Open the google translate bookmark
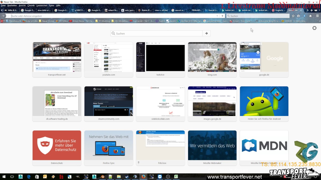This screenshot has height=180, width=321. (216, 21)
